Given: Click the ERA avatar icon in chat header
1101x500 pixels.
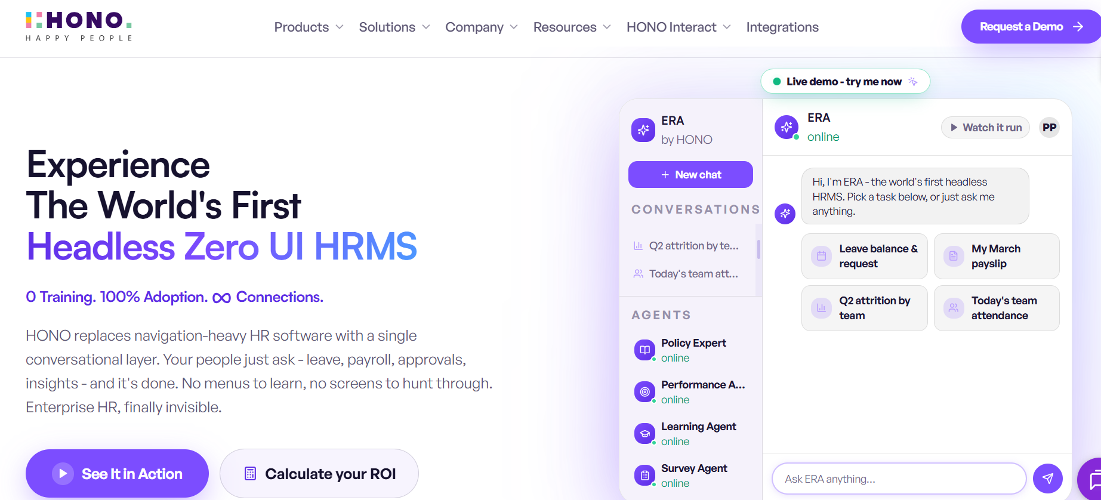Looking at the screenshot, I should click(787, 127).
